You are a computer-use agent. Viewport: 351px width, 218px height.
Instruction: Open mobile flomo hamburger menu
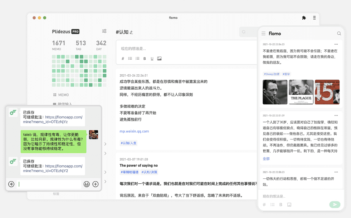[x=263, y=34]
